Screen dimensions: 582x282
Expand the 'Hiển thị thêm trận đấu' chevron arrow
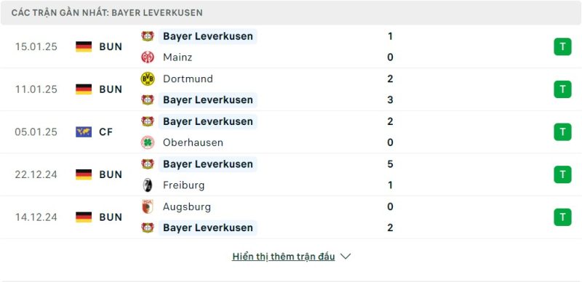coord(346,257)
